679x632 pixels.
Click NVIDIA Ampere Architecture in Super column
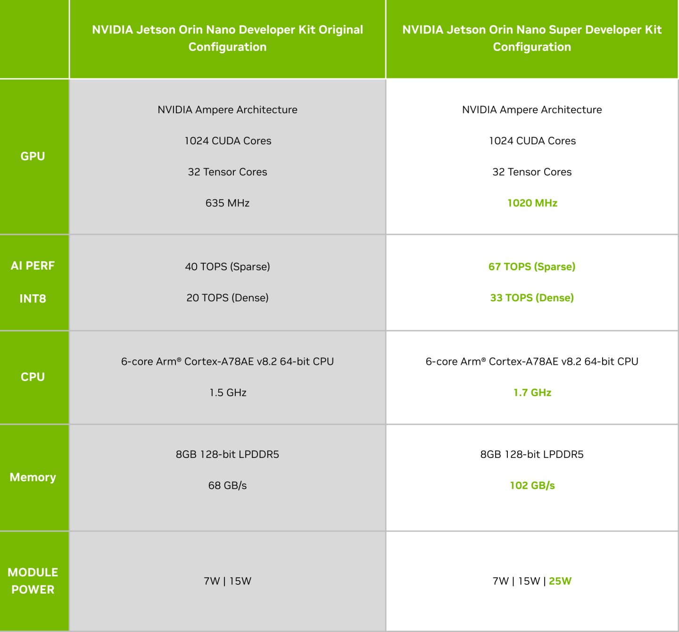click(532, 110)
